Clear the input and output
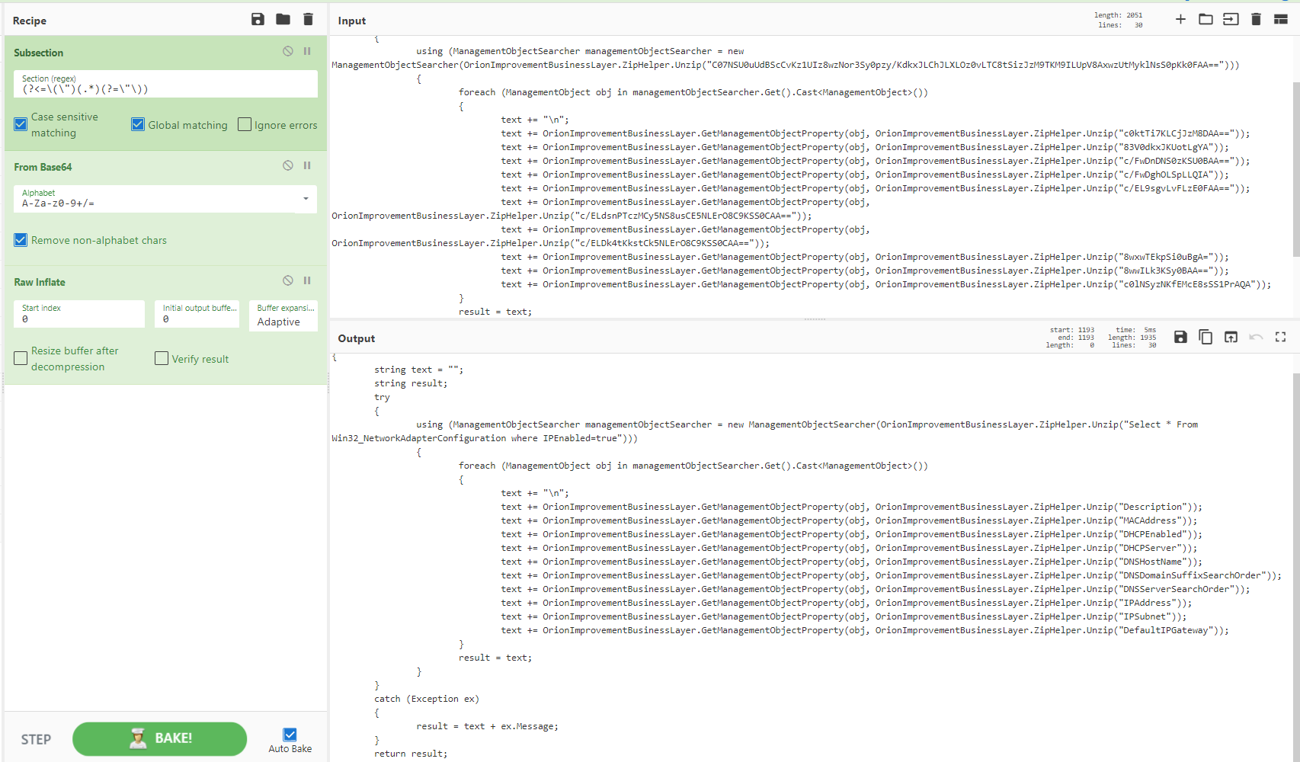This screenshot has width=1300, height=762. tap(1256, 19)
